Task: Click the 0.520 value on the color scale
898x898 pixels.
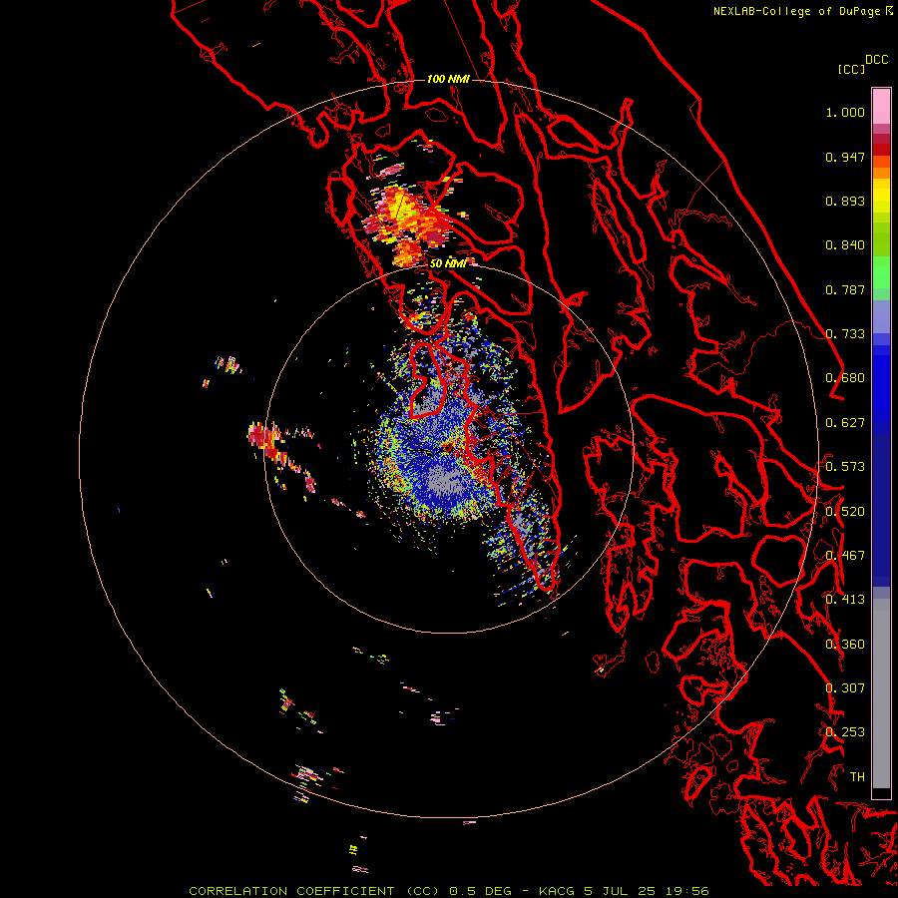Action: [845, 512]
